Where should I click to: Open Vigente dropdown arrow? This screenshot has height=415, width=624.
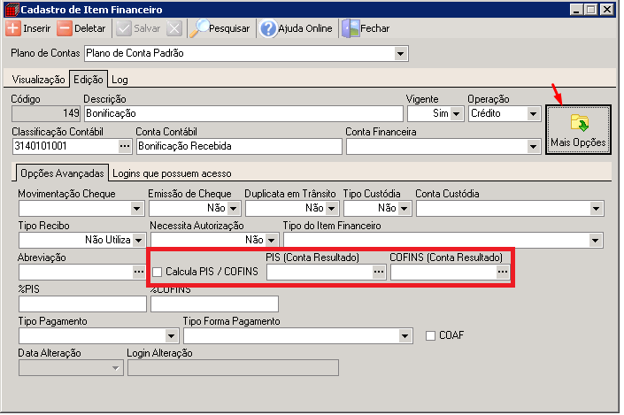pyautogui.click(x=457, y=114)
